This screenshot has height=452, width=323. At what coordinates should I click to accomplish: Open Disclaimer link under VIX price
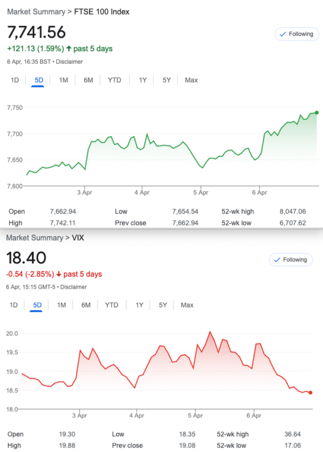pos(73,287)
